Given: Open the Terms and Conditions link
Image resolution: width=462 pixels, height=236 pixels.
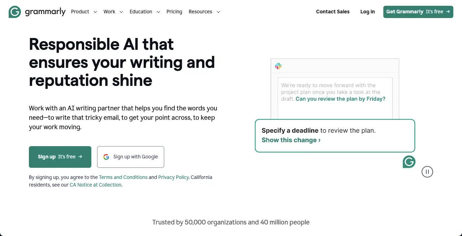Looking at the screenshot, I should (123, 177).
